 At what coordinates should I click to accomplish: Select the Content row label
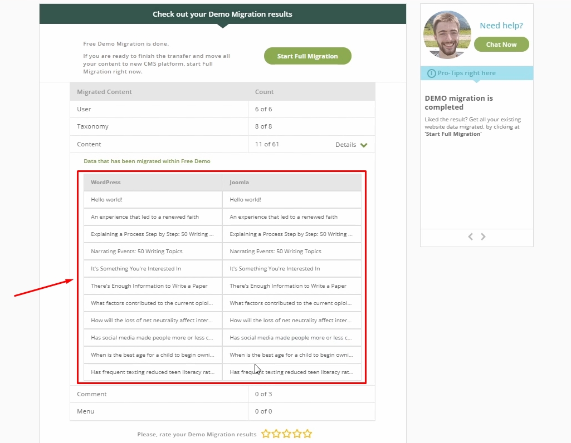pos(89,144)
